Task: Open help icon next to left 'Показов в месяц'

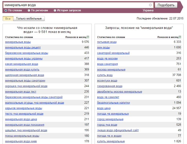Action: coord(88,37)
